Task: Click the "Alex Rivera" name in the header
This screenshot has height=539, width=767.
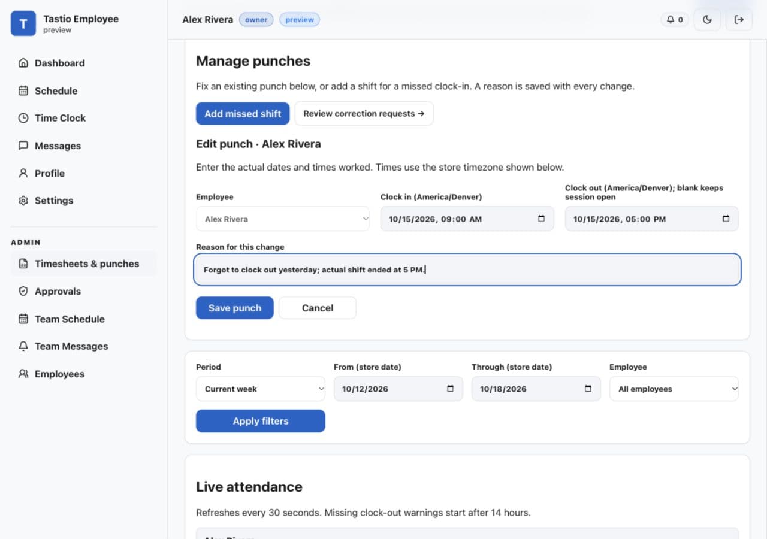Action: tap(207, 20)
